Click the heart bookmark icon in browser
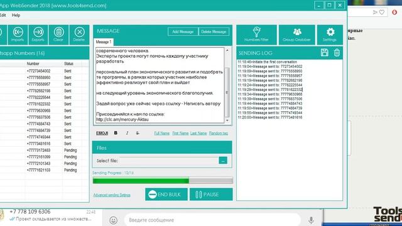This screenshot has width=402, height=226. [382, 12]
